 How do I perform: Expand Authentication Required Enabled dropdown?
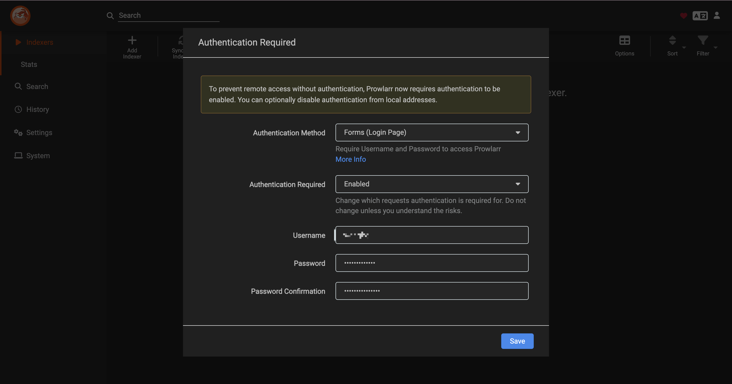tap(432, 184)
